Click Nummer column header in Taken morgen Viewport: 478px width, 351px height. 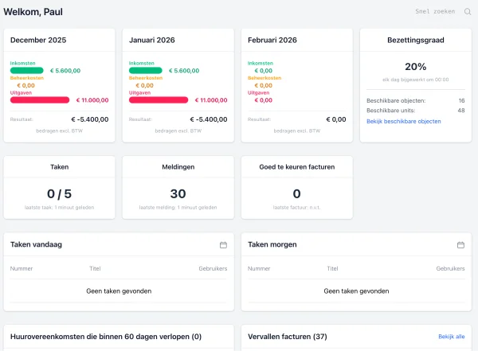pyautogui.click(x=259, y=268)
